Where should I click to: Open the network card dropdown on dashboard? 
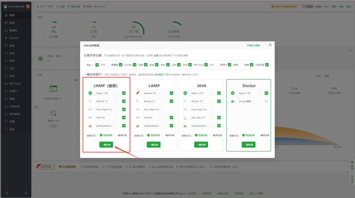coord(337,76)
